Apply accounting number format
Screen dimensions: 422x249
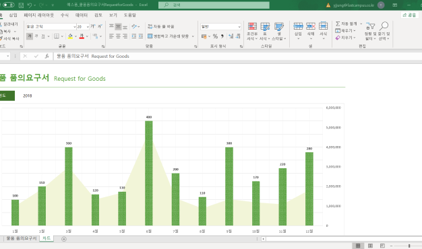click(204, 36)
